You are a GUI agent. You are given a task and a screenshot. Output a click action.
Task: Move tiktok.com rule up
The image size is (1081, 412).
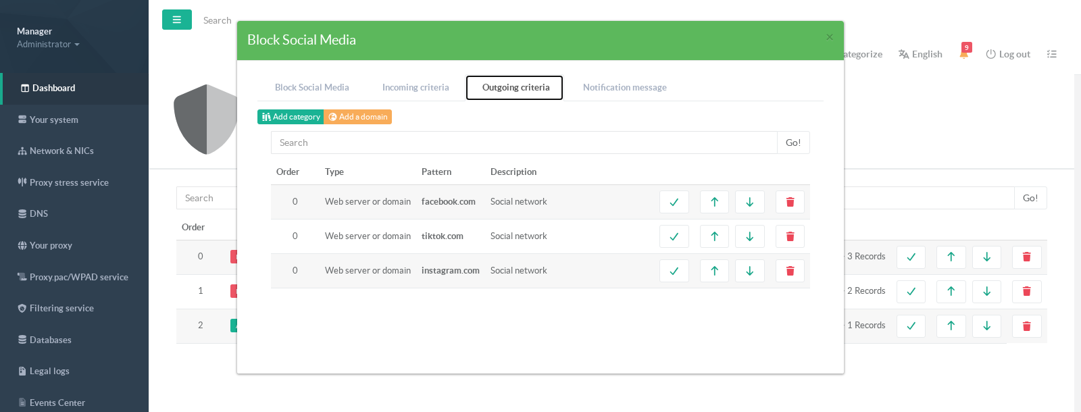[715, 236]
